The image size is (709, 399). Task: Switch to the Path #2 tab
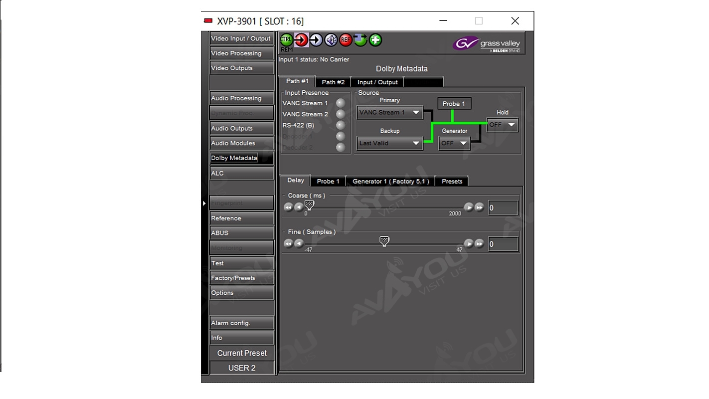tap(333, 82)
